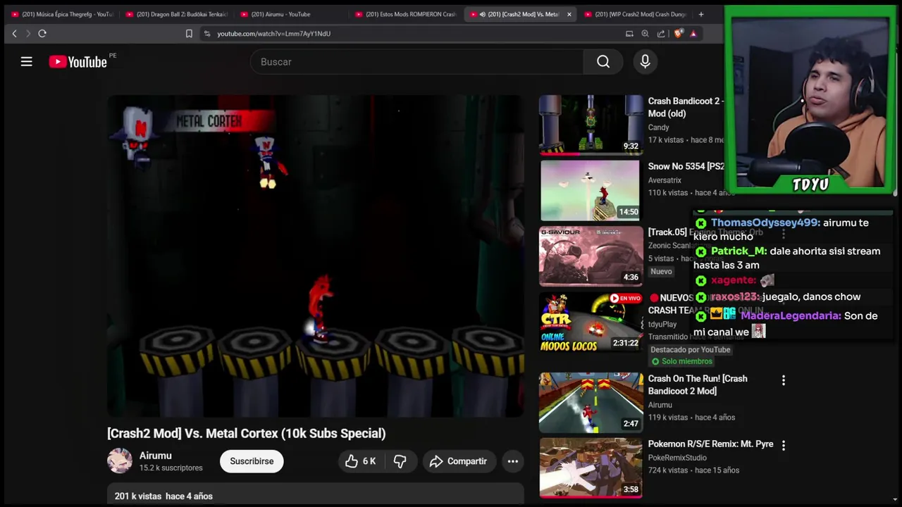This screenshot has width=902, height=507.
Task: Click '15.2 k suscriptores' text
Action: click(171, 468)
